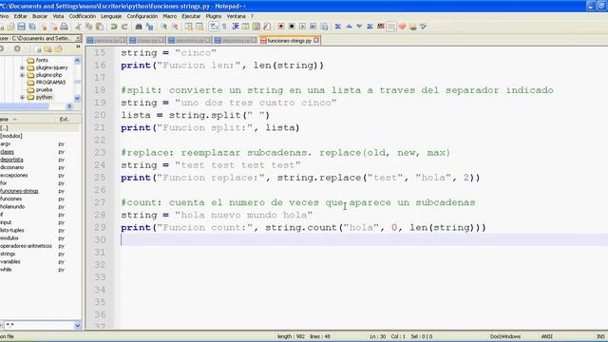
Task: Click the green Undo arrow icon
Action: point(114,27)
